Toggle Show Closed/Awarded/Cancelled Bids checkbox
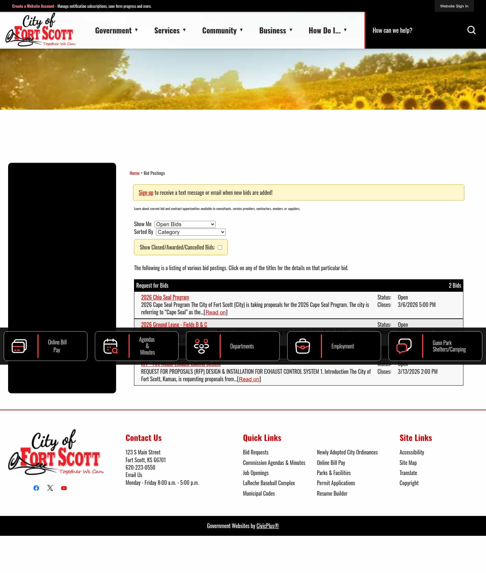486x573 pixels. [220, 247]
